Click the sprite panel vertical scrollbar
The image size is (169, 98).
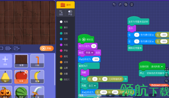[55, 69]
